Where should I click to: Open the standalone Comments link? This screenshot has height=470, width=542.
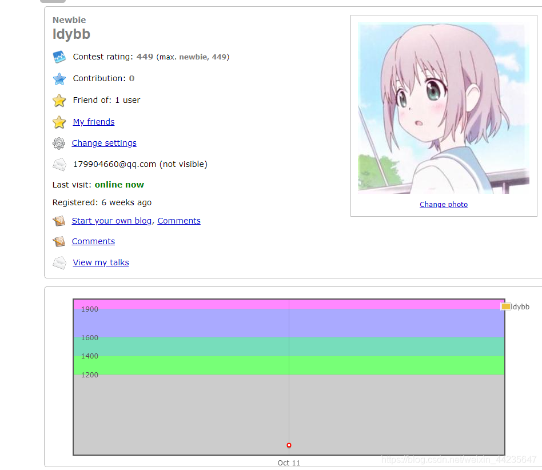pos(93,241)
